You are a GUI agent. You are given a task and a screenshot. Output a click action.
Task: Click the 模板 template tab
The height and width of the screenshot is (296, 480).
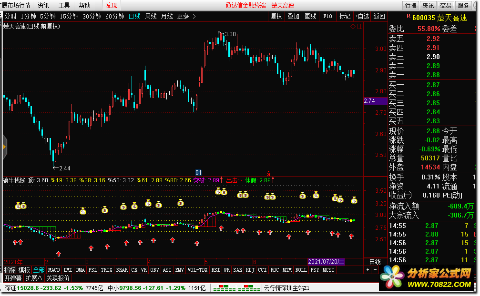tap(24, 270)
